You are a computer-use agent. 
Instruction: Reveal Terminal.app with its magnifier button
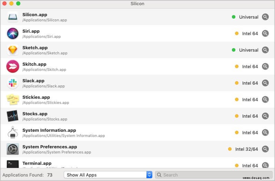tap(265, 165)
